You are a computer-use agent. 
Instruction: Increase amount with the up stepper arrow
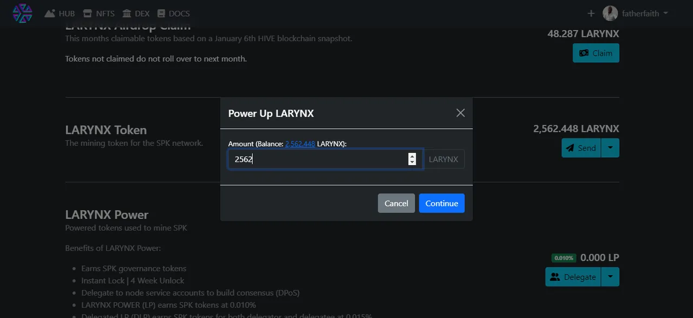click(412, 156)
